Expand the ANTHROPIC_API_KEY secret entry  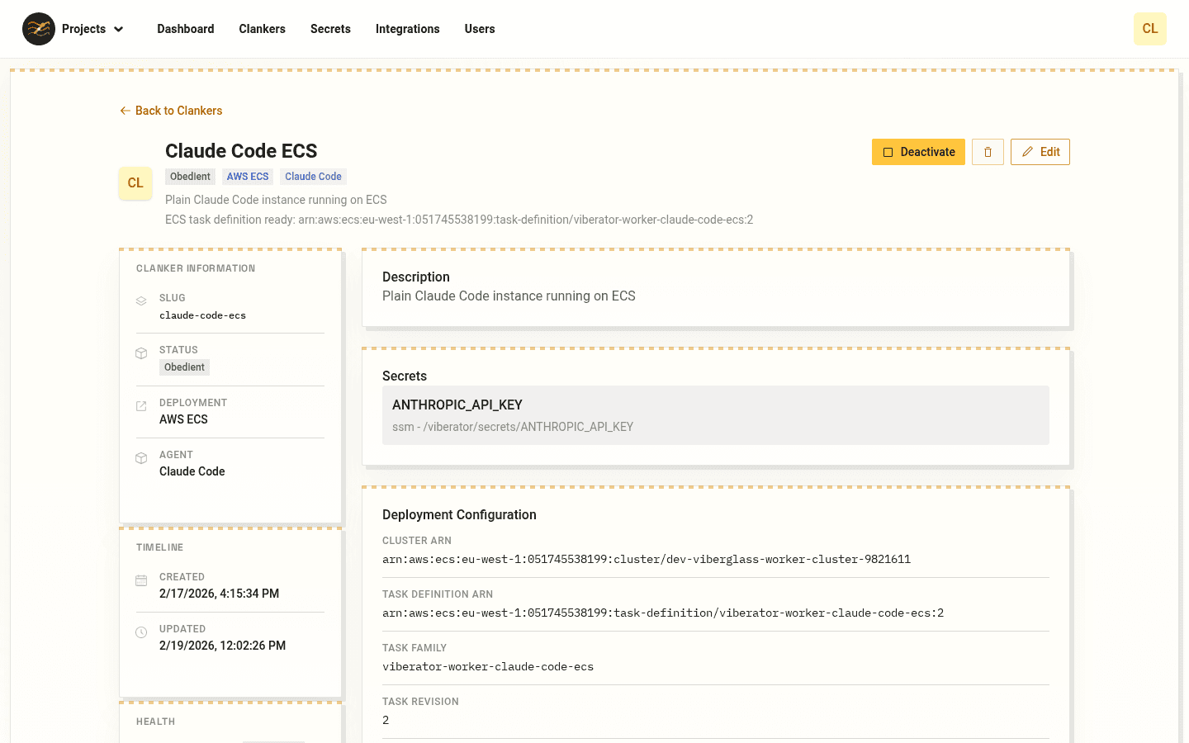715,414
